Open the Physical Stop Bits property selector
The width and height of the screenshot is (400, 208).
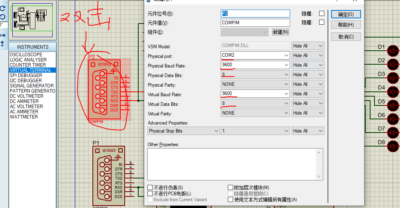[183, 131]
